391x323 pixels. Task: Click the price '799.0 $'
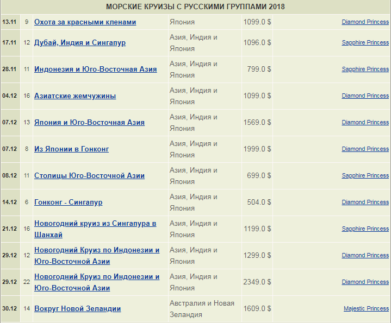tap(259, 69)
